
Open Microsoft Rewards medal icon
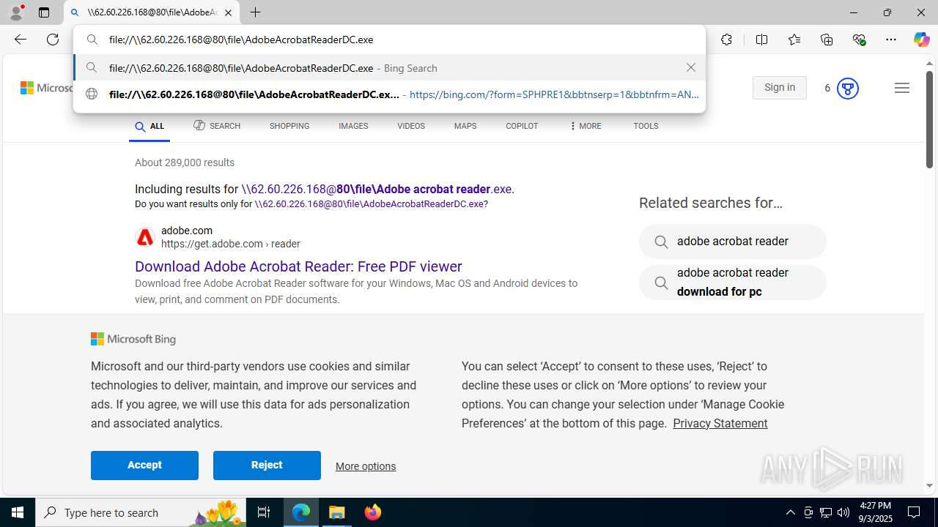[x=847, y=88]
